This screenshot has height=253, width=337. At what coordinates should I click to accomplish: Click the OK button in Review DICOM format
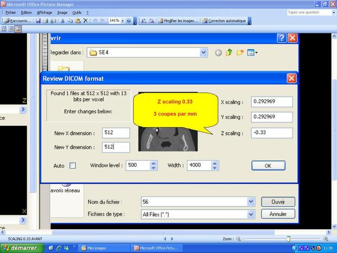(x=268, y=166)
